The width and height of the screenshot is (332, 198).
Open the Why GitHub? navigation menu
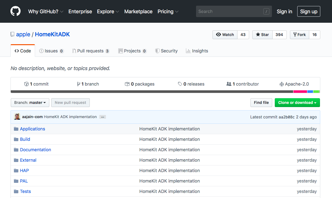point(46,11)
